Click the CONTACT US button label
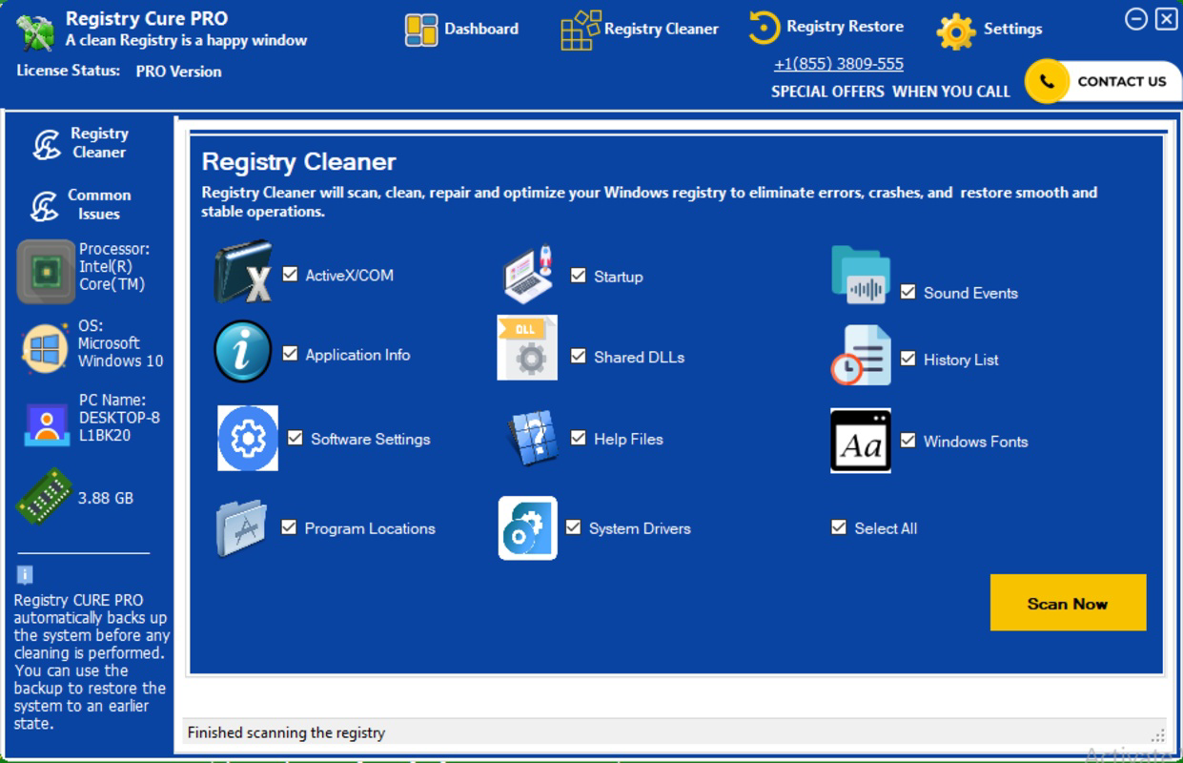The image size is (1183, 763). 1122,82
